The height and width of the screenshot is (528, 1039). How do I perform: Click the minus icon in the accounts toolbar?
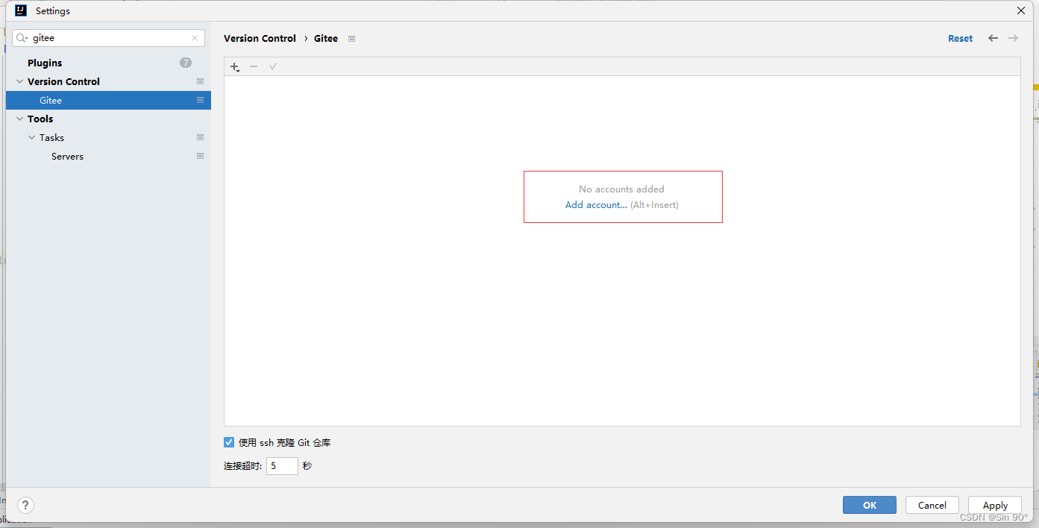(x=254, y=66)
